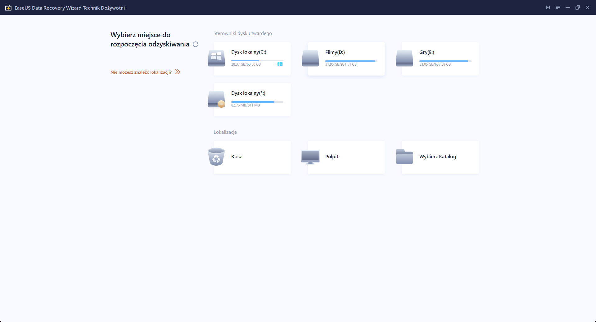Click the window title 'EaseUS Data Recovery Wizard Technik Dożywotni'
Screen dimensions: 596x322
(70, 8)
